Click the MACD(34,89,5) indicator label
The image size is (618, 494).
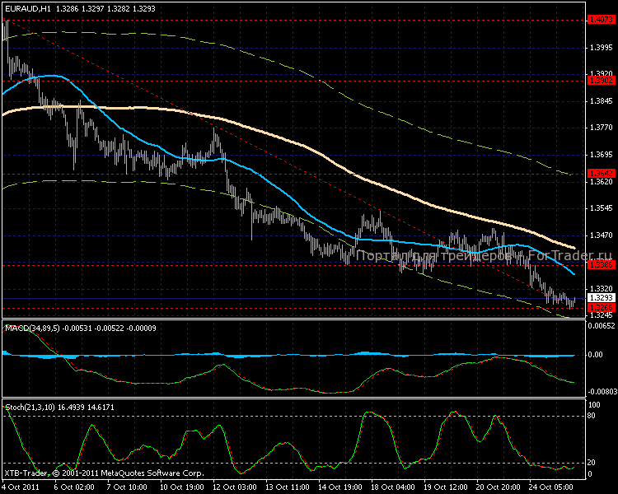tap(30, 328)
